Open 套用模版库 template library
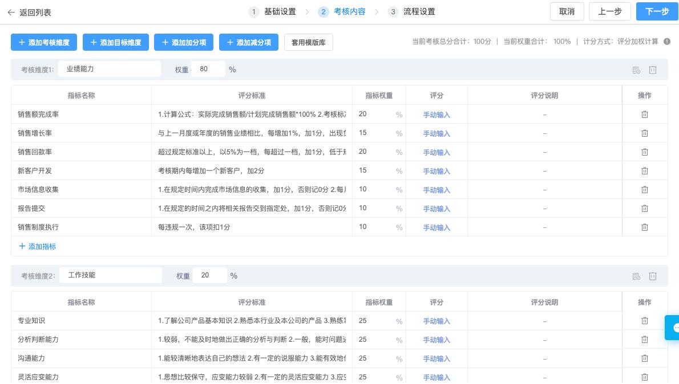 coord(308,42)
